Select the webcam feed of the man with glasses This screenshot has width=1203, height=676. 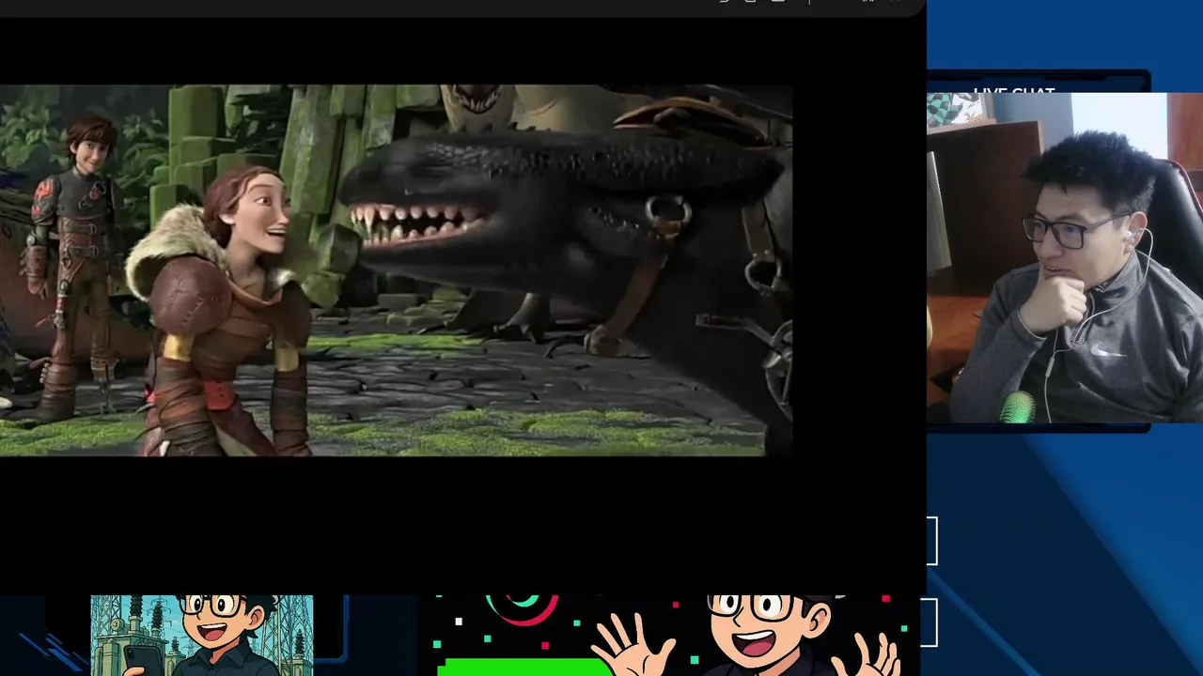click(1065, 258)
